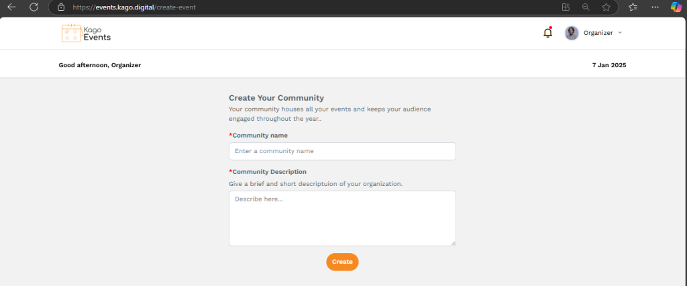Click the Kago Events logo
The image size is (687, 286).
coord(86,33)
